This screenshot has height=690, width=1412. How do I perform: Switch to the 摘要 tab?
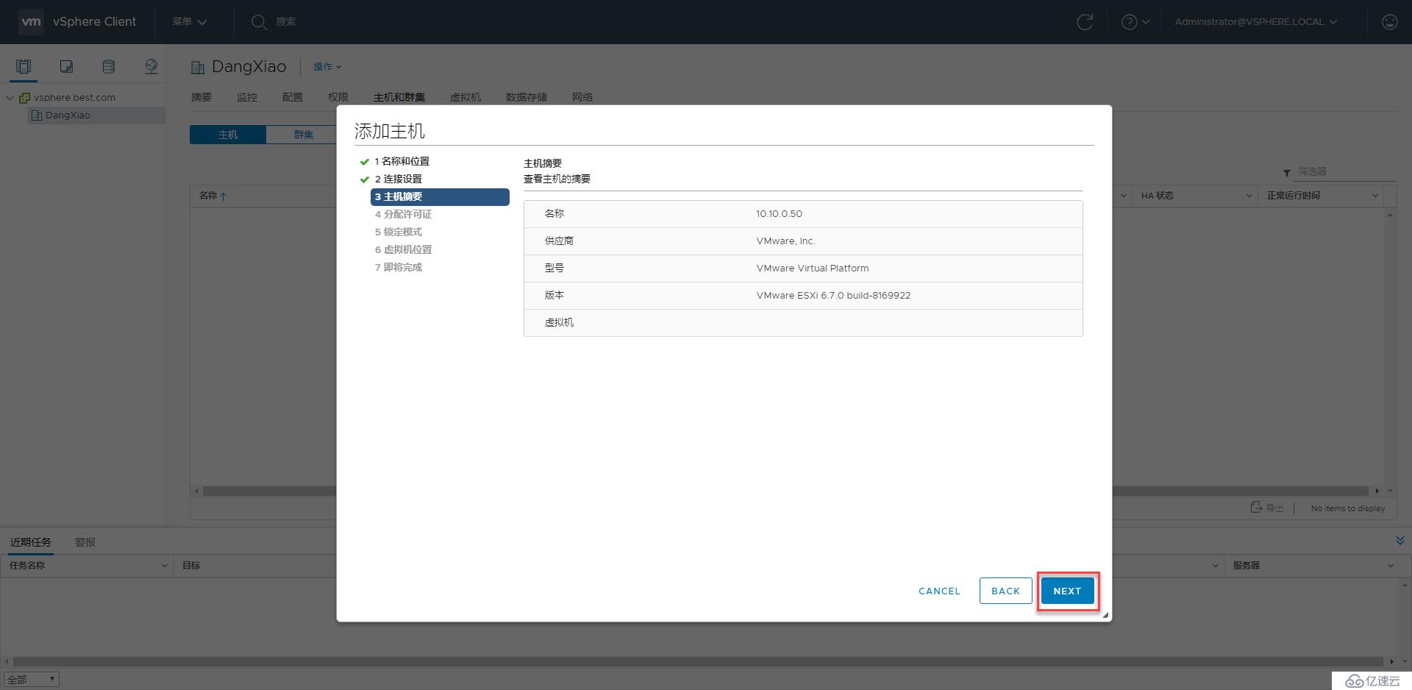[202, 97]
